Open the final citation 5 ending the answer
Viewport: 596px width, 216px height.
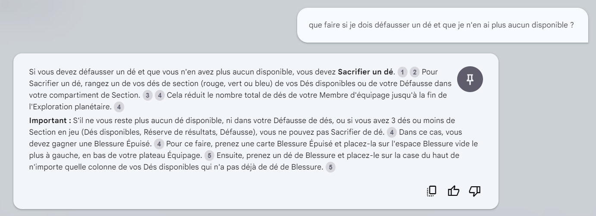click(330, 167)
